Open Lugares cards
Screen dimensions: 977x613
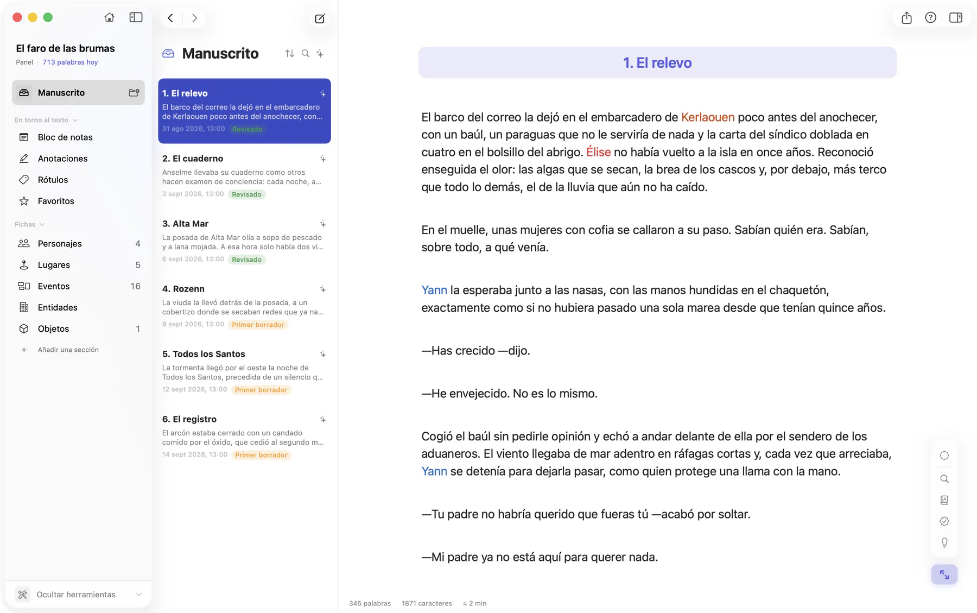(x=78, y=265)
